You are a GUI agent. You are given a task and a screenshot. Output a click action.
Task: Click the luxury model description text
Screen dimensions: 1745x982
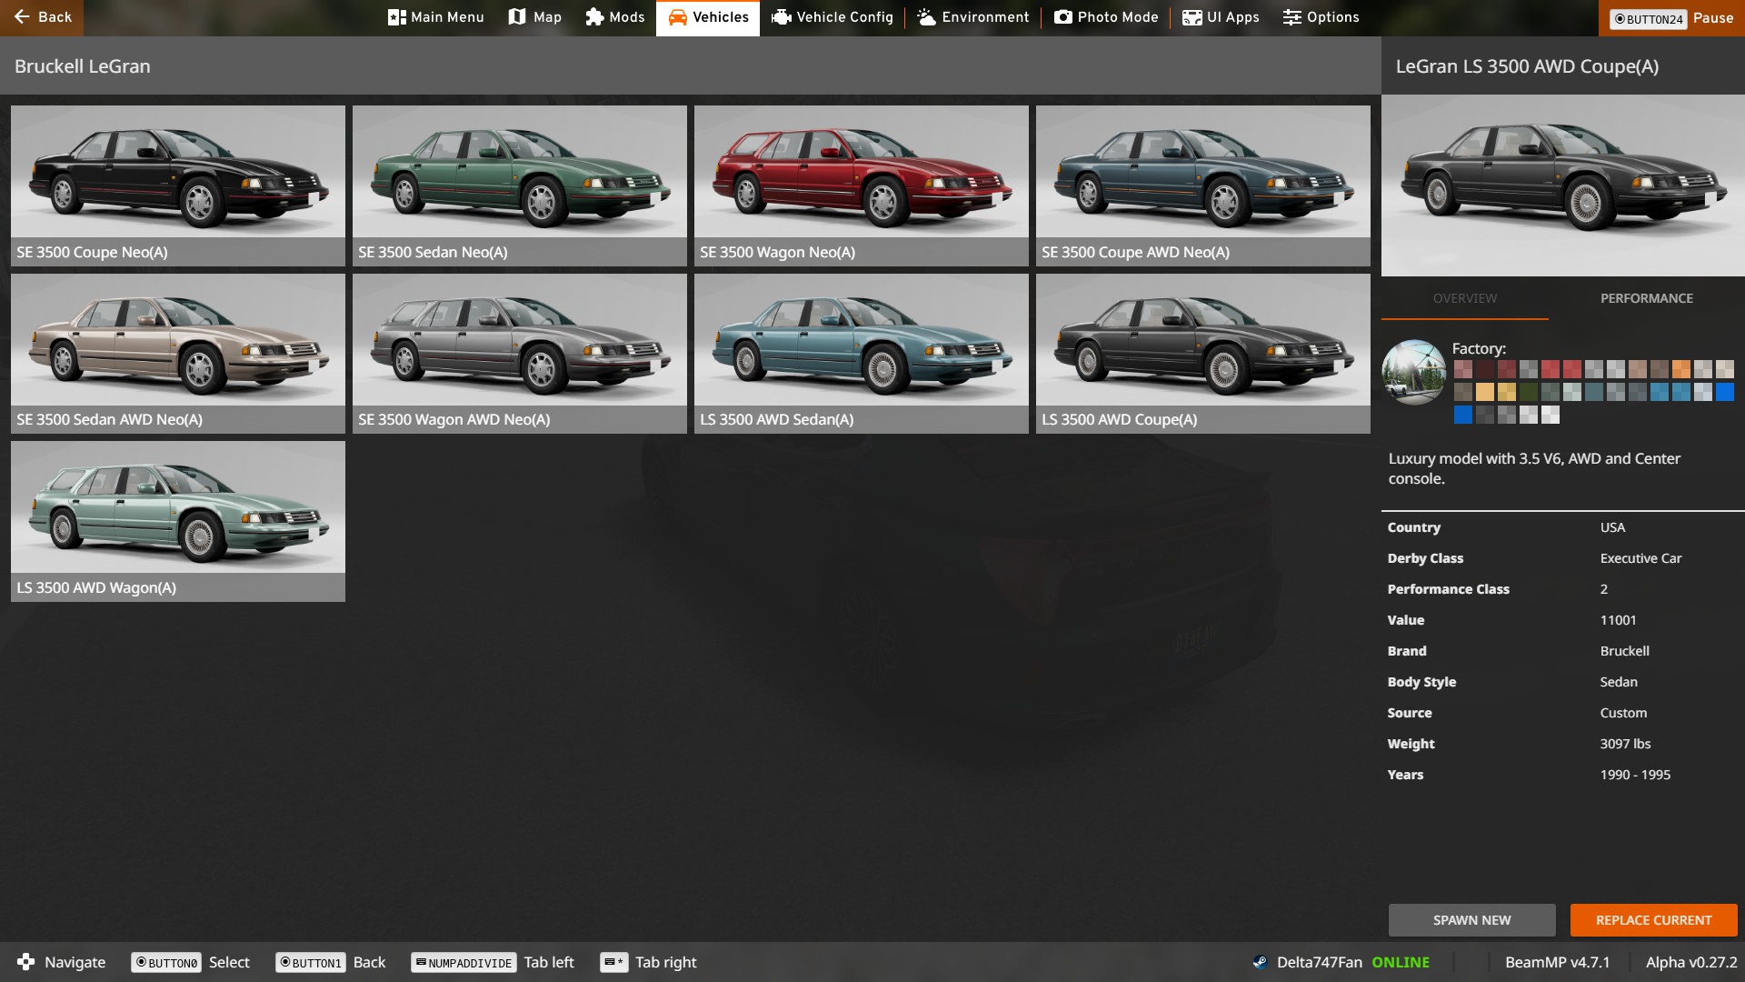[x=1534, y=468]
